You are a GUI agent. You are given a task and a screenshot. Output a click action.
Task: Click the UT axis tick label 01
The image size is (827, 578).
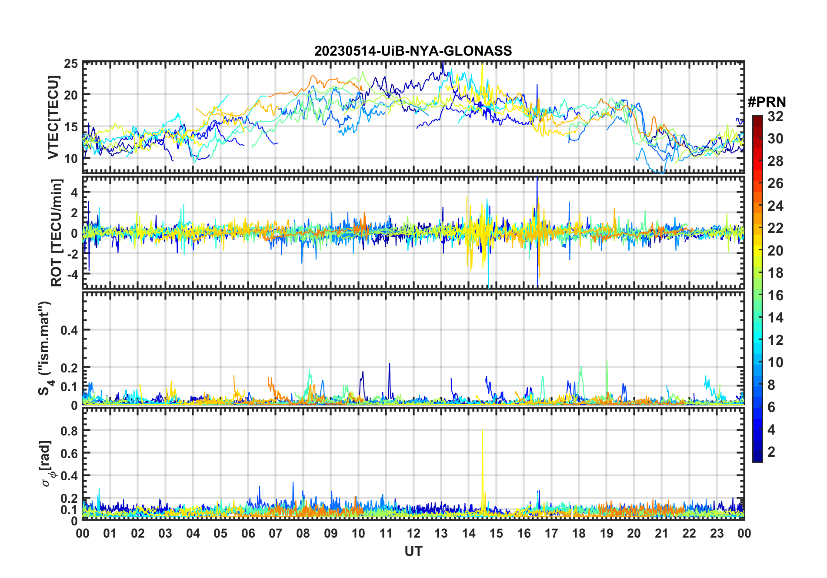pyautogui.click(x=110, y=533)
